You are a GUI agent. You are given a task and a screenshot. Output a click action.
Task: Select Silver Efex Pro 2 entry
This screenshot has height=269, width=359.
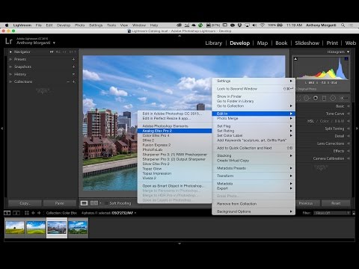[174, 164]
